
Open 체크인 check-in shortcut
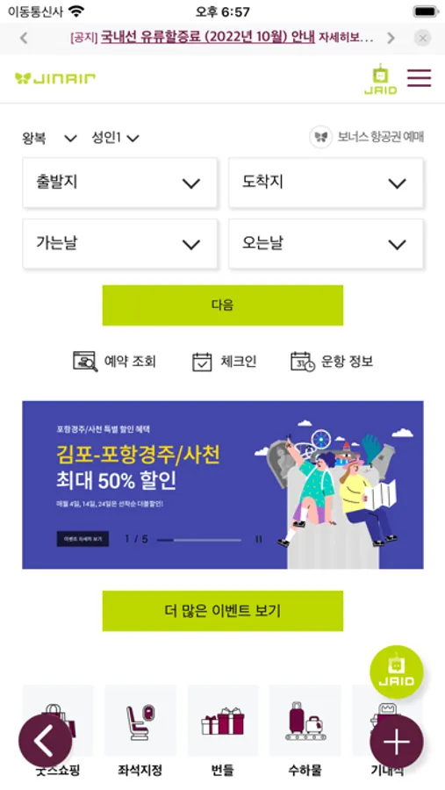[225, 362]
